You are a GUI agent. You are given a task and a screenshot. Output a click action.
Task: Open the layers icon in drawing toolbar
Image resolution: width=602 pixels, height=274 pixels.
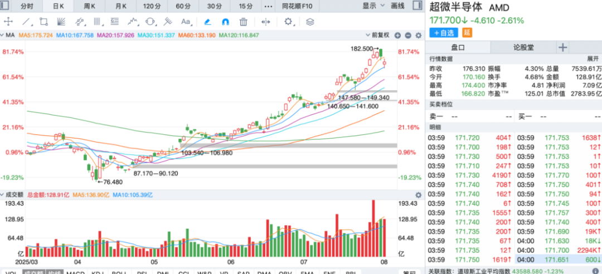(x=310, y=22)
